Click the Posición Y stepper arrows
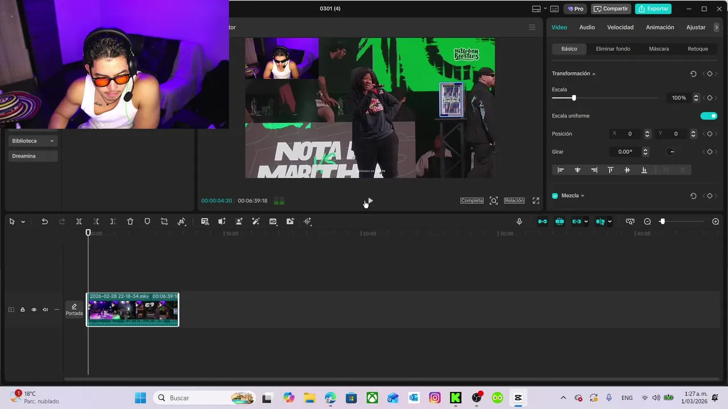Viewport: 728px width, 409px height. pyautogui.click(x=693, y=134)
